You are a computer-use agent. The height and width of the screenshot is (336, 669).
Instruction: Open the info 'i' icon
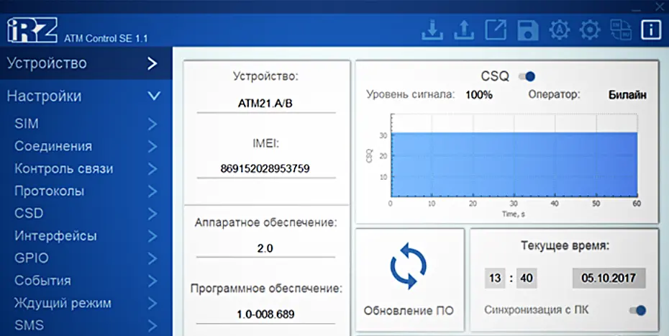[x=651, y=30]
